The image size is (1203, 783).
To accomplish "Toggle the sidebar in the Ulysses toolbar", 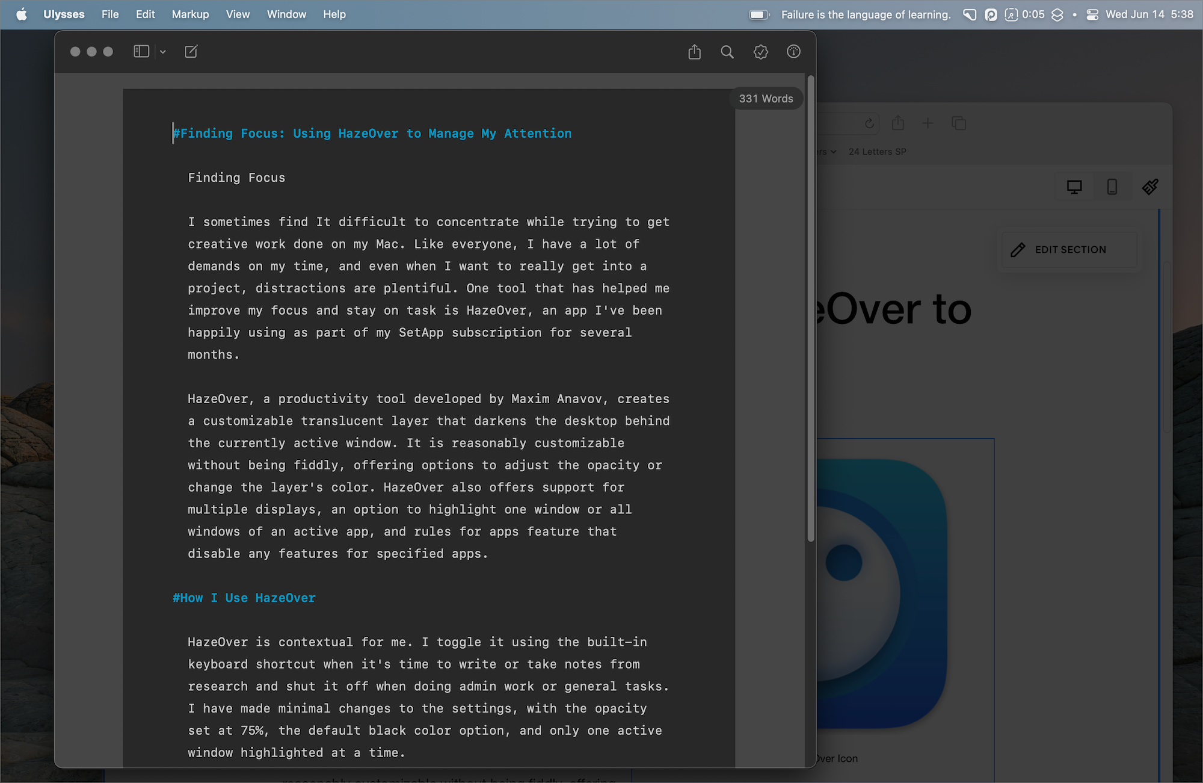I will [x=141, y=52].
